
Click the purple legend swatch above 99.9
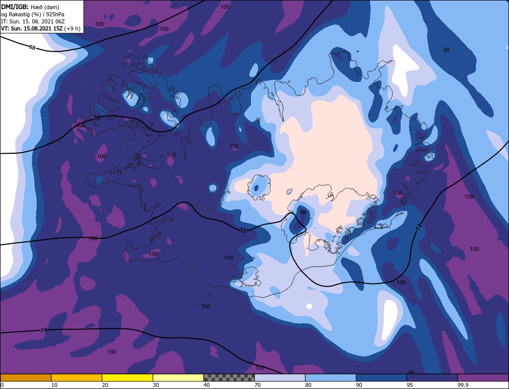pyautogui.click(x=483, y=377)
